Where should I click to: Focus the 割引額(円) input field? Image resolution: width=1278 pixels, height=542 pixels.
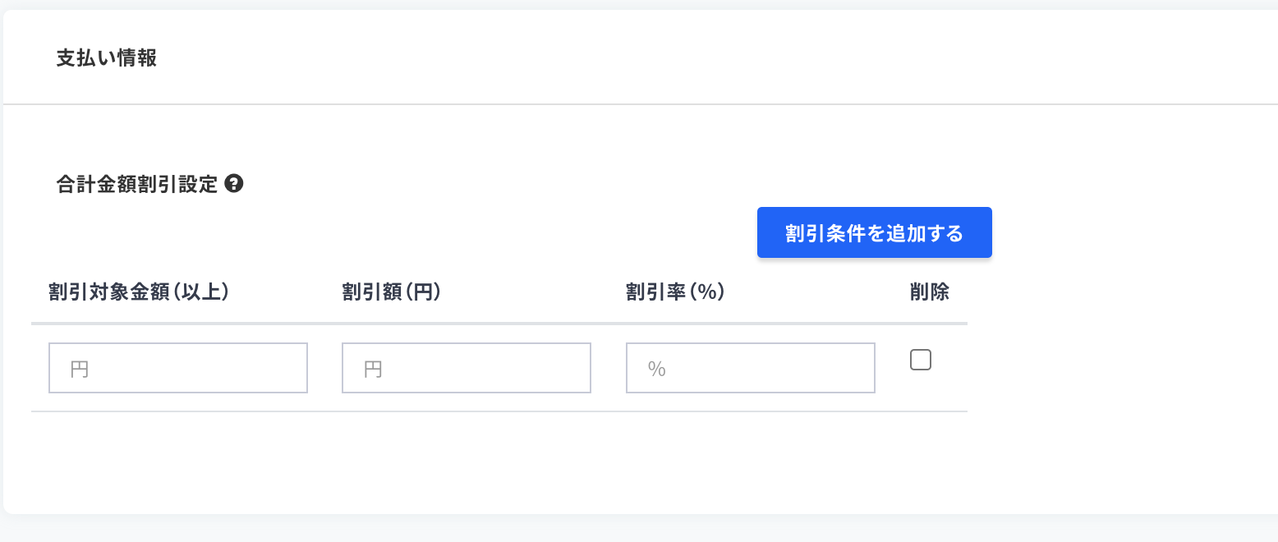click(x=467, y=368)
